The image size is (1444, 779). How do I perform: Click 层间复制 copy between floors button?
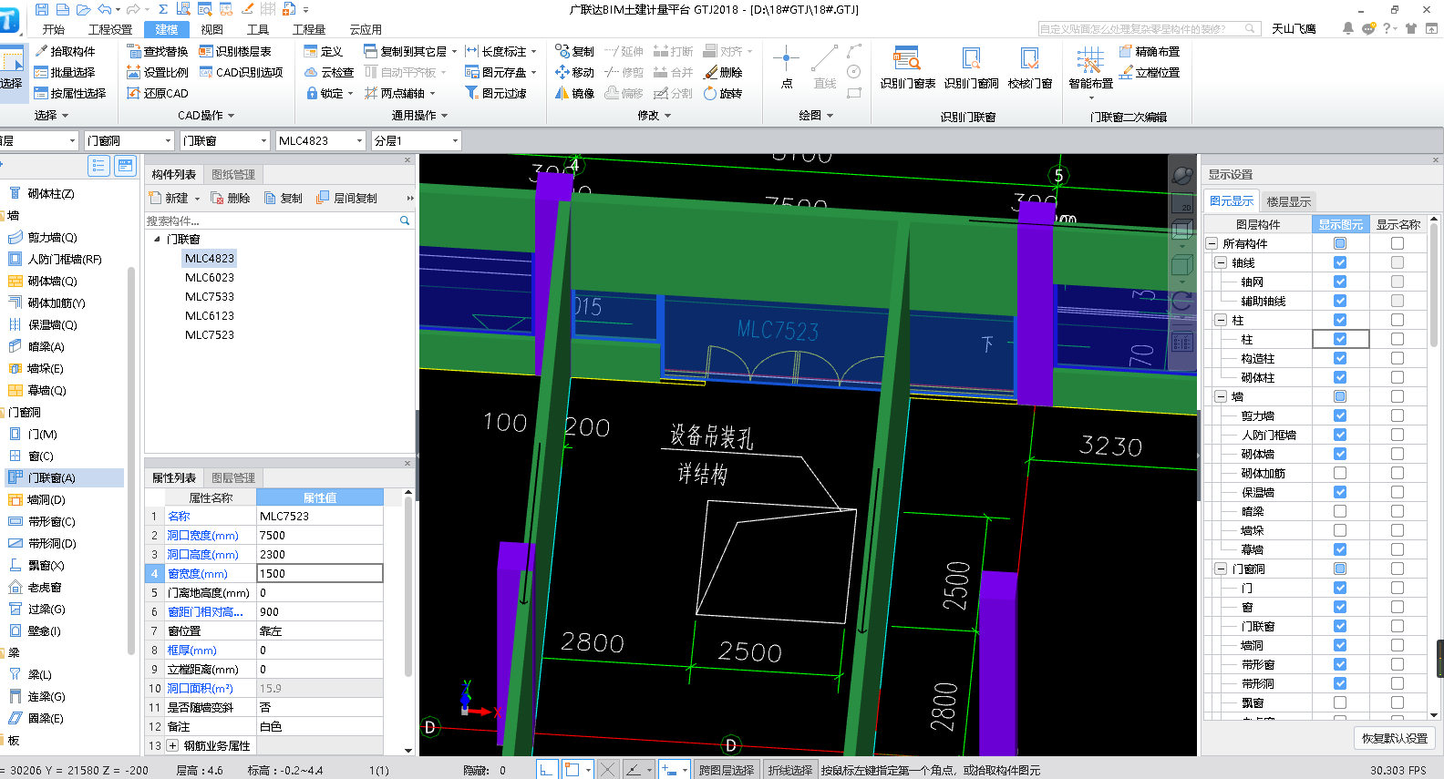point(346,198)
